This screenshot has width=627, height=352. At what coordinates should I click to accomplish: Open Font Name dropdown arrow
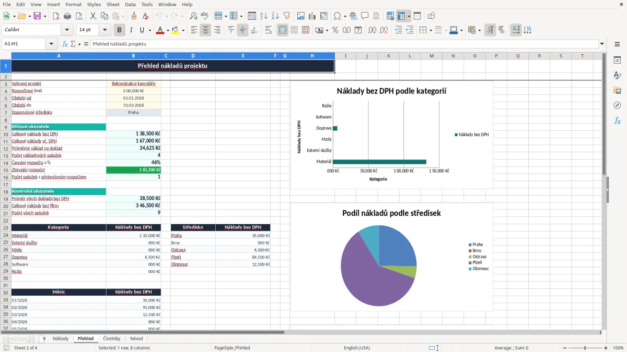click(67, 30)
